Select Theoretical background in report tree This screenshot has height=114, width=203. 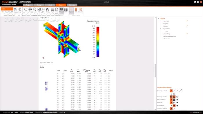(169, 36)
